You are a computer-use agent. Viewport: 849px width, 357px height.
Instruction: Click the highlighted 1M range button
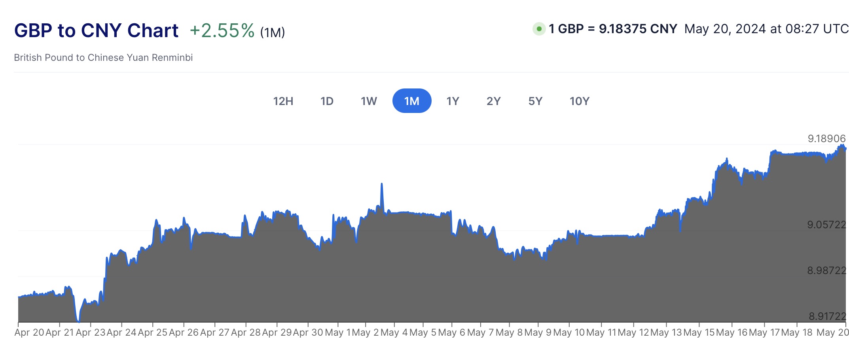click(412, 101)
